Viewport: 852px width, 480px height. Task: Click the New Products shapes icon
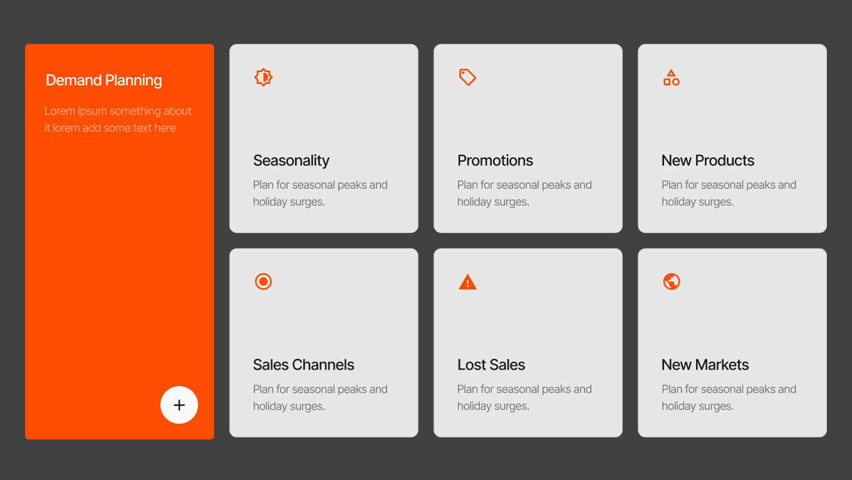pos(672,77)
